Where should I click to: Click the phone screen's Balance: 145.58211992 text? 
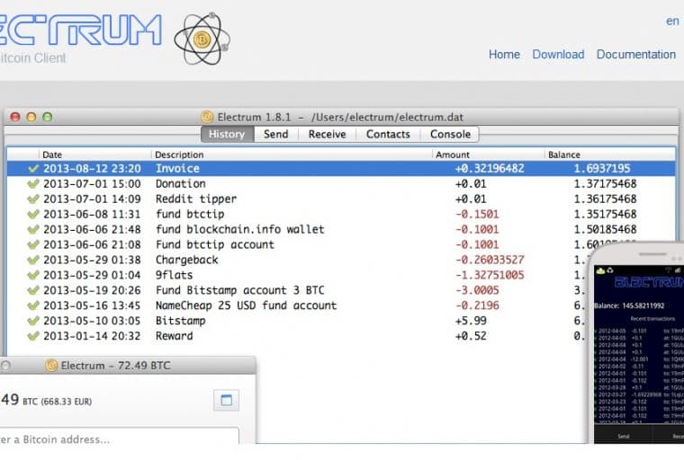[629, 305]
